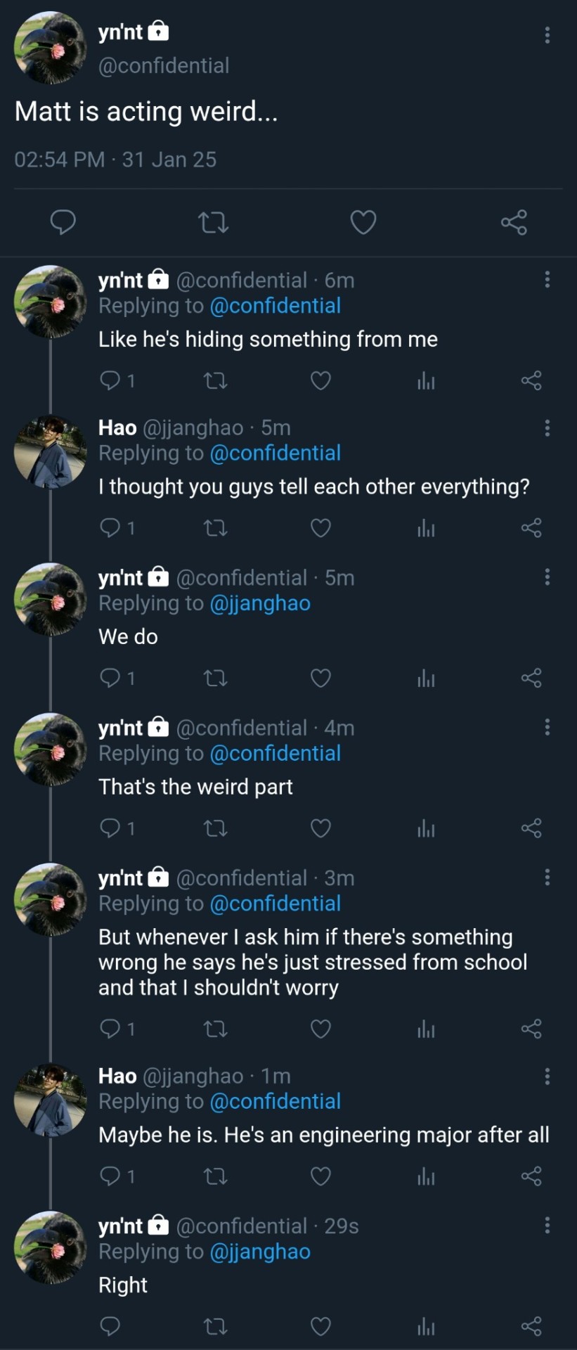Open three-dot menu on the 'Right' reply
The width and height of the screenshot is (577, 1350).
(x=547, y=1227)
